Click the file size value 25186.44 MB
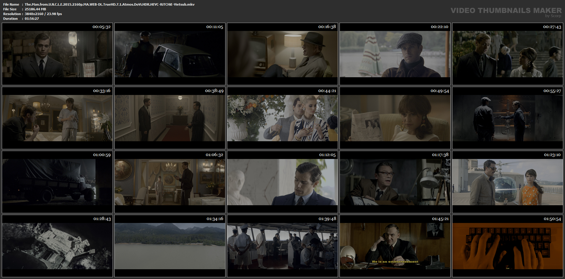 click(35, 9)
